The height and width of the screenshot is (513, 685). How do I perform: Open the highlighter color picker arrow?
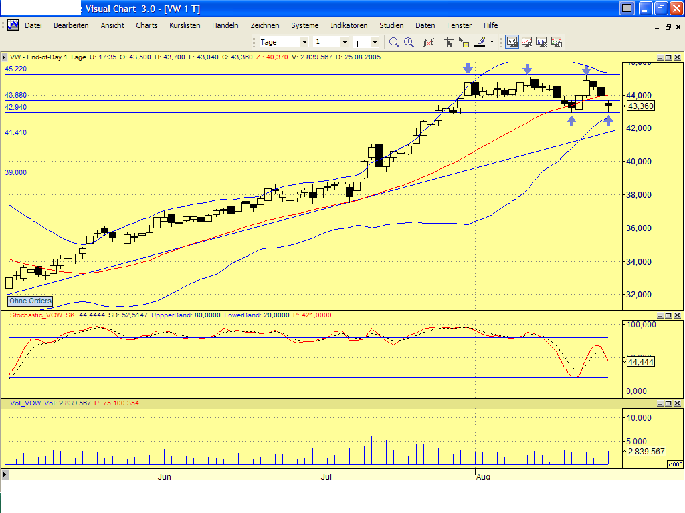(x=493, y=41)
